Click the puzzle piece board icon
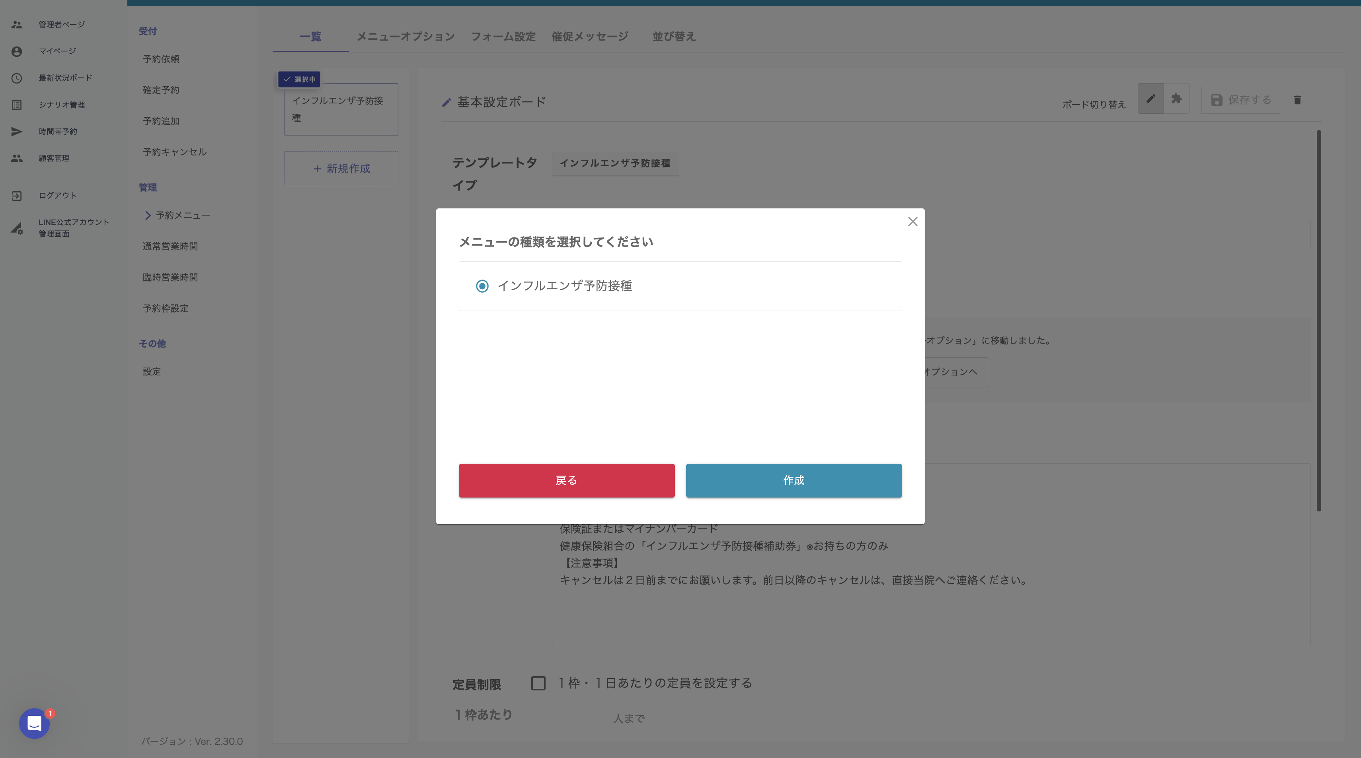This screenshot has height=758, width=1361. 1176,99
